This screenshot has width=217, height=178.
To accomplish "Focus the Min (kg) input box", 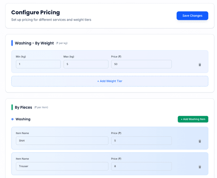I will (x=38, y=64).
